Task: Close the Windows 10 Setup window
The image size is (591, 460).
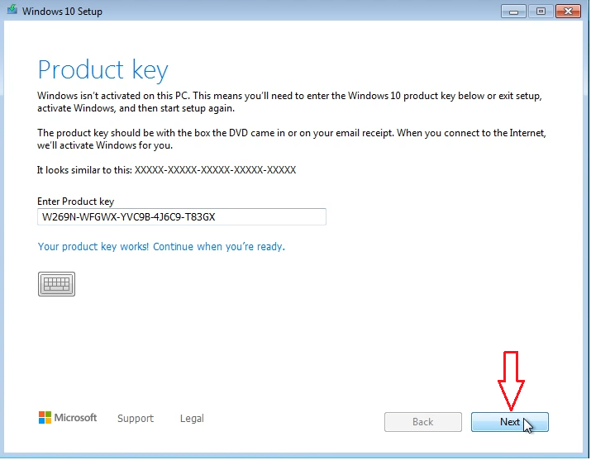Action: [569, 12]
